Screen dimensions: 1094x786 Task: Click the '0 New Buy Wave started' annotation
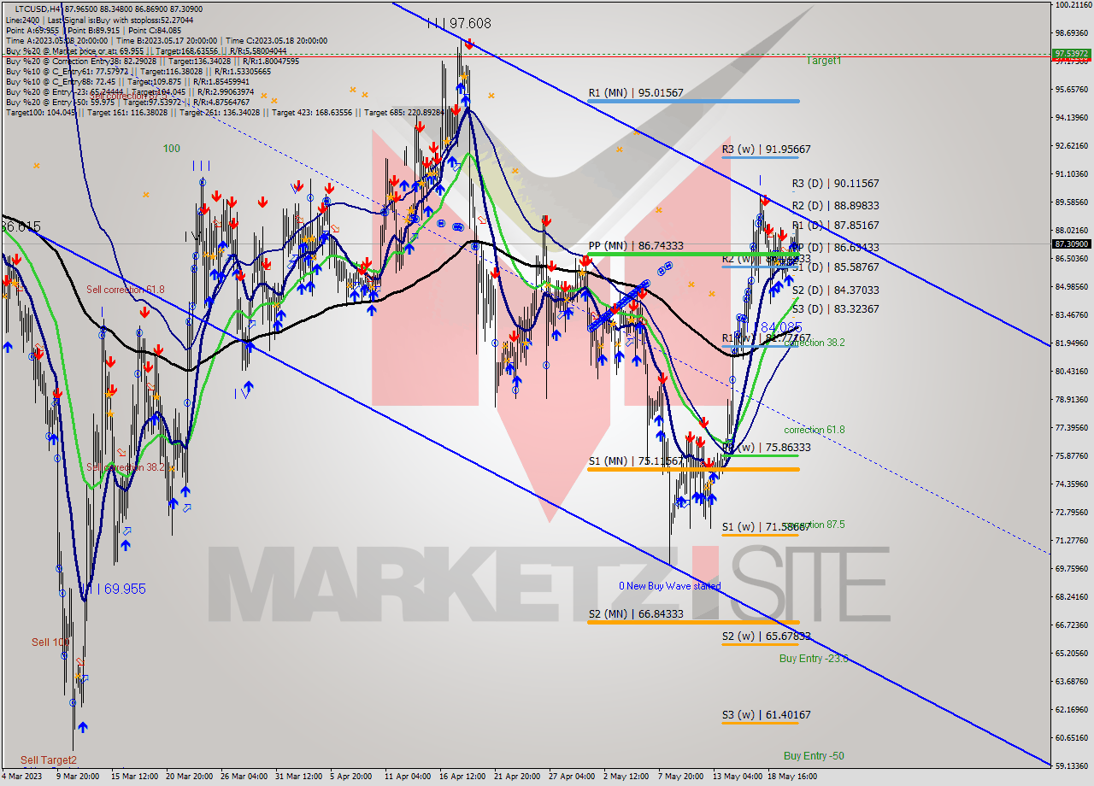tap(670, 586)
